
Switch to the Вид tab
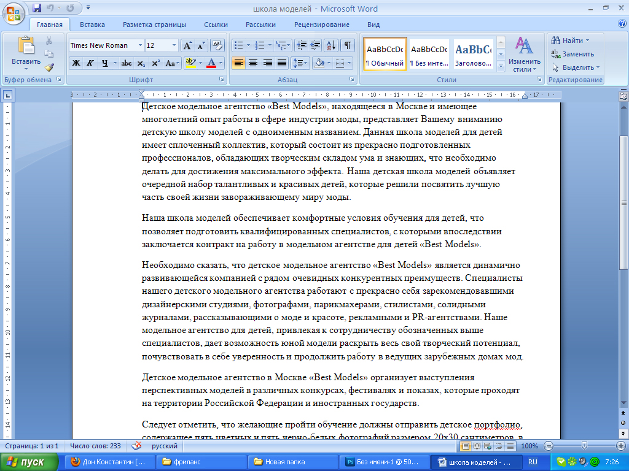click(373, 25)
